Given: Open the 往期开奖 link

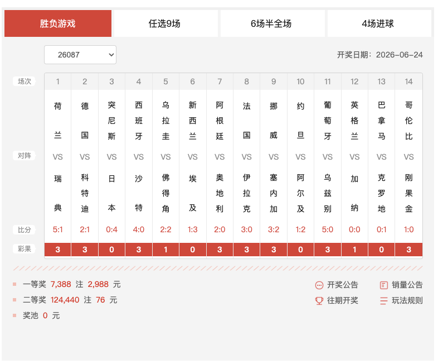Looking at the screenshot, I should point(343,301).
